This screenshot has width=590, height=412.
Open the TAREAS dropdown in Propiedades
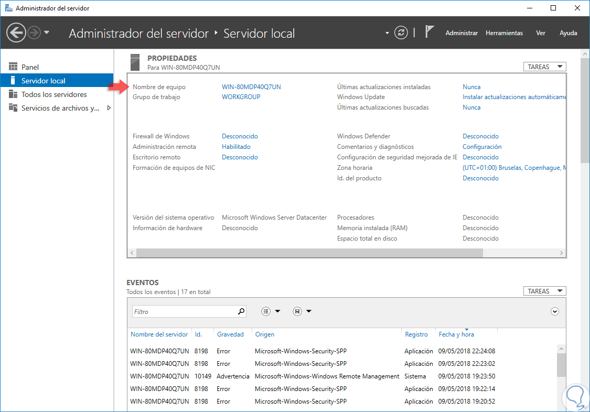[544, 67]
